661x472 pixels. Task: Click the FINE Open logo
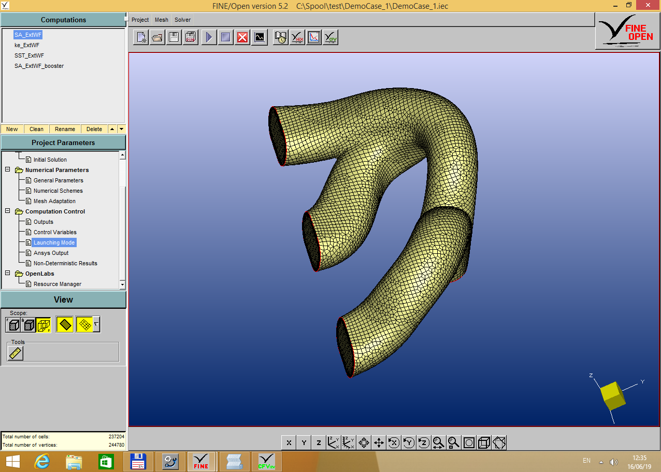(628, 31)
